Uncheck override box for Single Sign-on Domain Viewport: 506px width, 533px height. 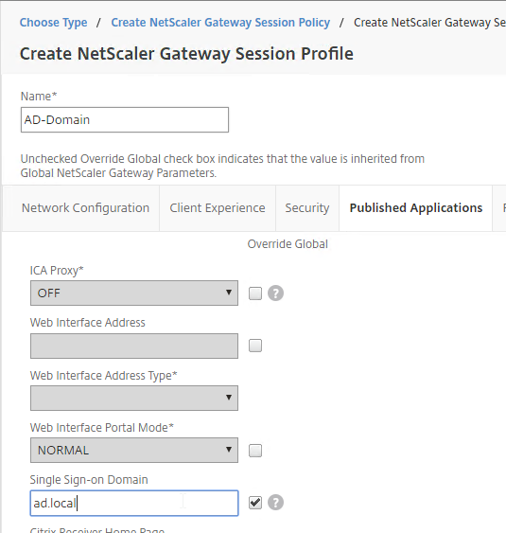pyautogui.click(x=255, y=503)
